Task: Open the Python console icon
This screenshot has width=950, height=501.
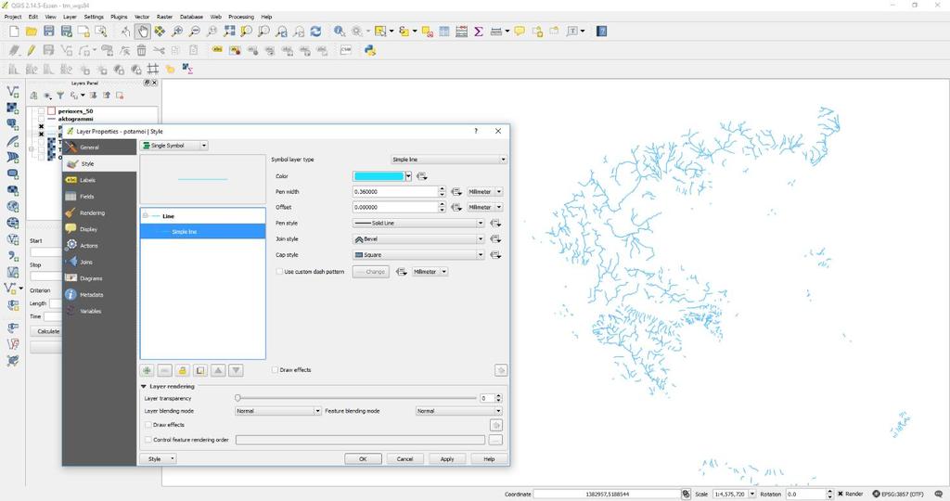Action: 369,50
